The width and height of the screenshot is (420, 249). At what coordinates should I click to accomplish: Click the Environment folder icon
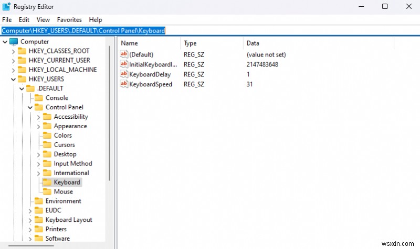(39, 201)
